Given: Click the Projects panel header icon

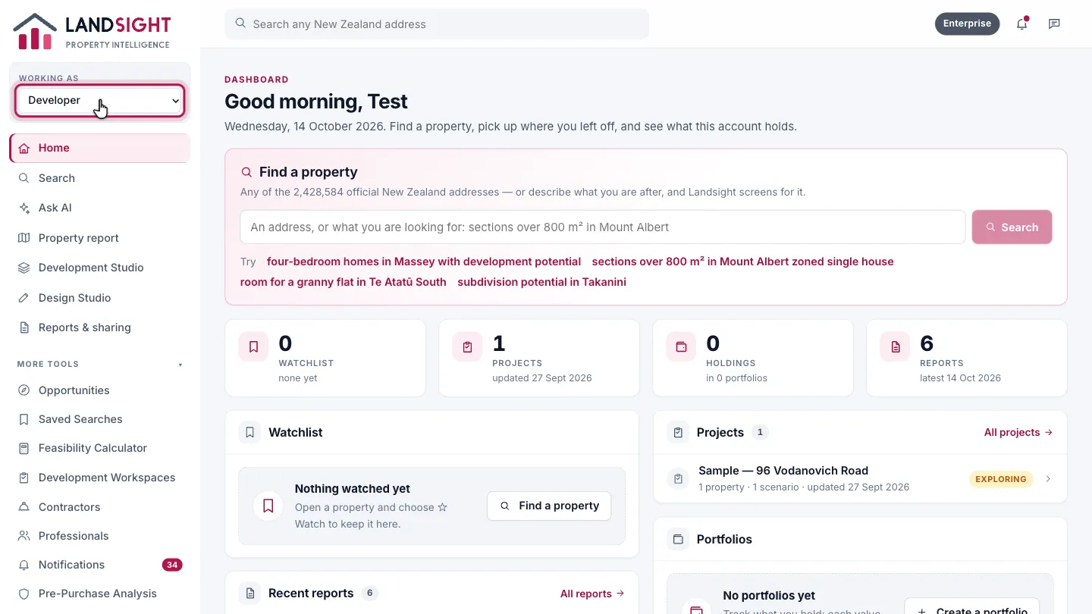Looking at the screenshot, I should click(677, 433).
